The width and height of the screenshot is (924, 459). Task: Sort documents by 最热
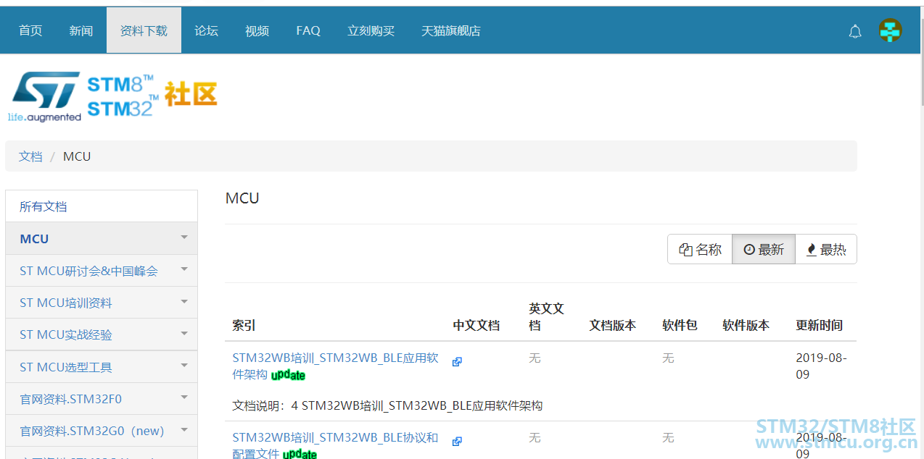point(826,249)
